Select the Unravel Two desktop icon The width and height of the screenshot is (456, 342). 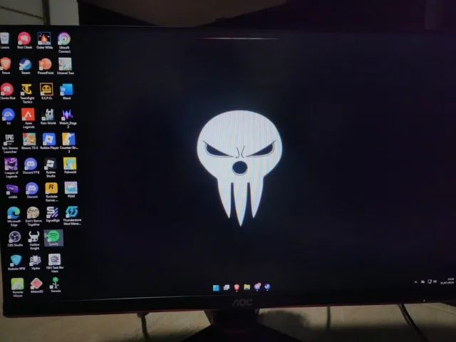(x=65, y=66)
